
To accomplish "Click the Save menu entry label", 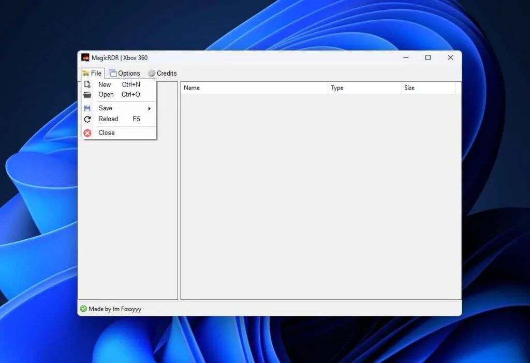I will coord(105,108).
